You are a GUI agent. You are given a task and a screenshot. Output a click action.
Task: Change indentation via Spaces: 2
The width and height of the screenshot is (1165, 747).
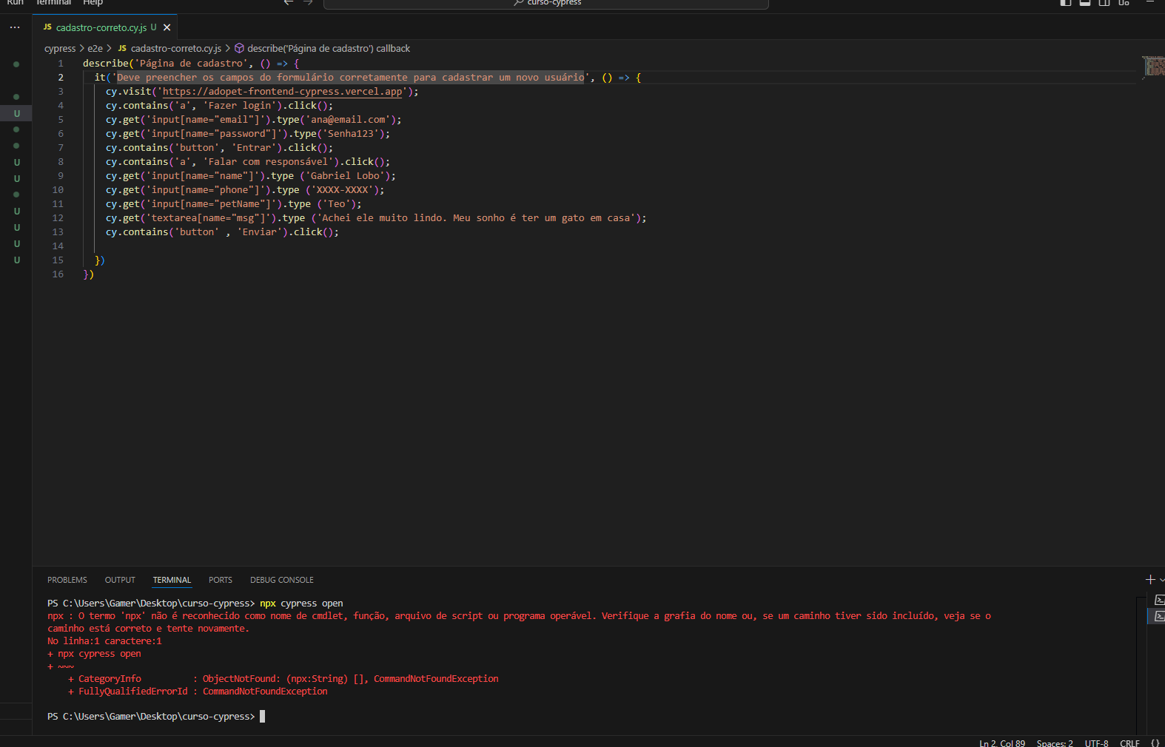pos(1055,743)
